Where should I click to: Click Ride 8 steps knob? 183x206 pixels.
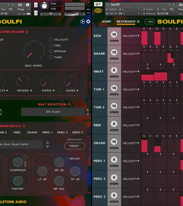pyautogui.click(x=114, y=124)
